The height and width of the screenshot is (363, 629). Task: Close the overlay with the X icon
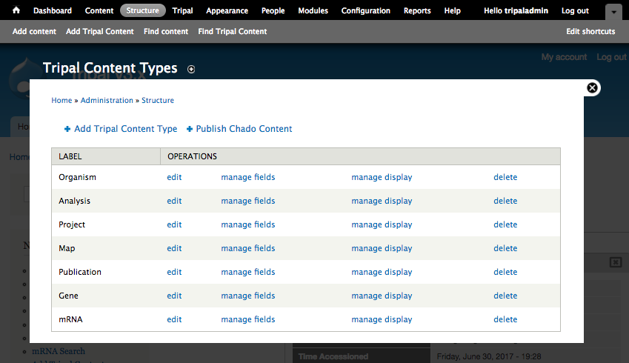592,87
